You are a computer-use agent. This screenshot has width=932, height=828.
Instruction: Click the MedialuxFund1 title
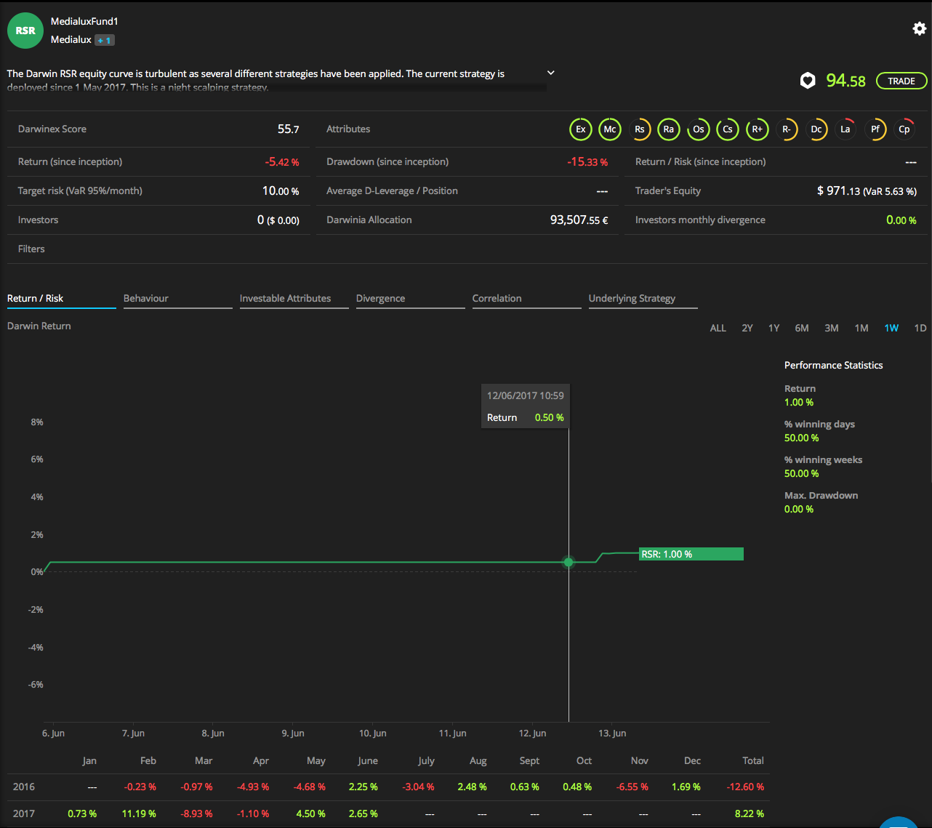click(x=84, y=22)
